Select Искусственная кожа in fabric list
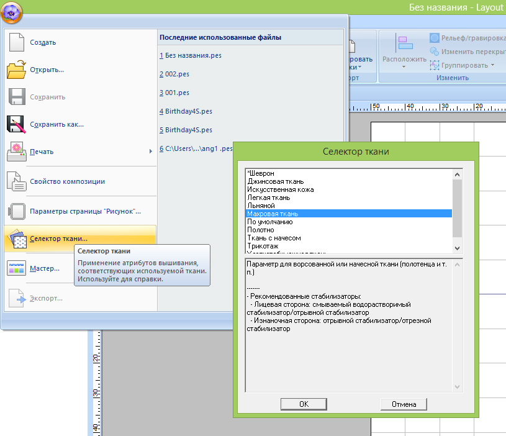This screenshot has height=436, width=506. point(349,189)
